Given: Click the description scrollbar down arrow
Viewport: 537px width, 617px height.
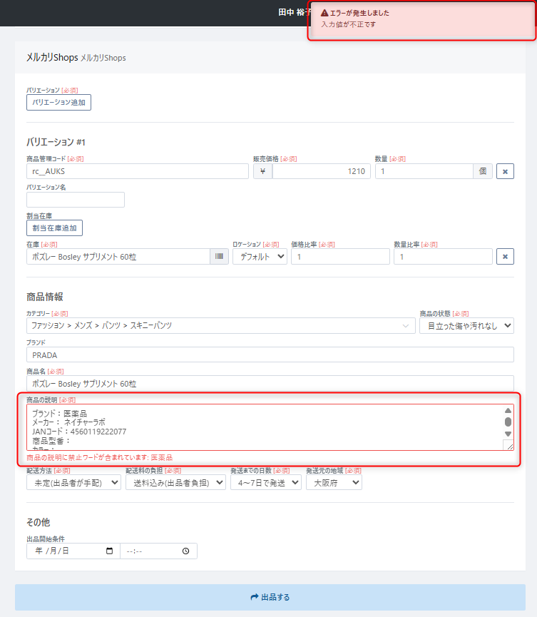Looking at the screenshot, I should 508,434.
